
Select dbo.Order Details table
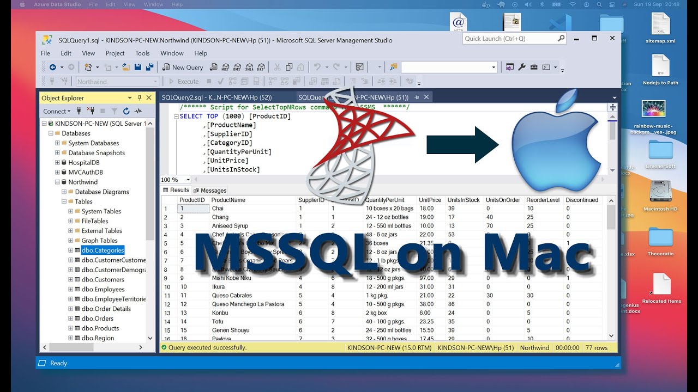(106, 309)
